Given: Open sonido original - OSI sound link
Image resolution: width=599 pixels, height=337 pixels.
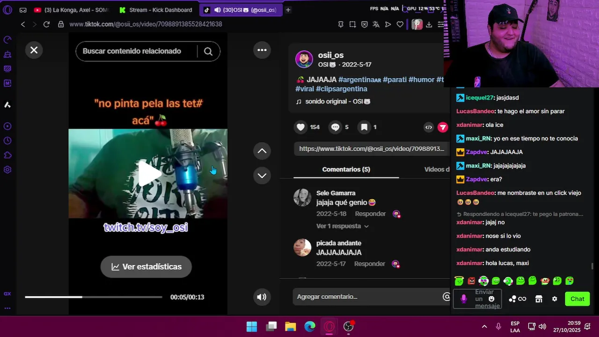Looking at the screenshot, I should point(333,102).
